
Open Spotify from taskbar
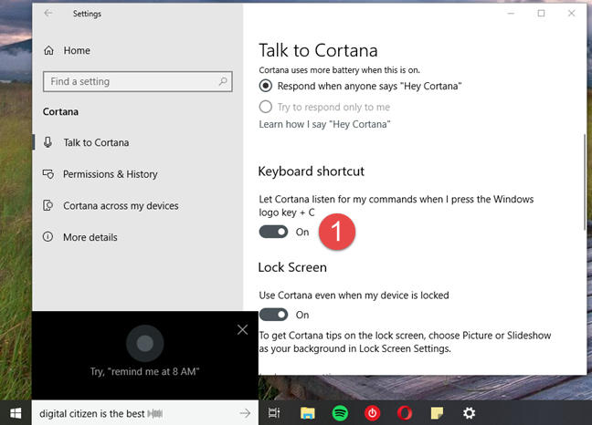(340, 413)
